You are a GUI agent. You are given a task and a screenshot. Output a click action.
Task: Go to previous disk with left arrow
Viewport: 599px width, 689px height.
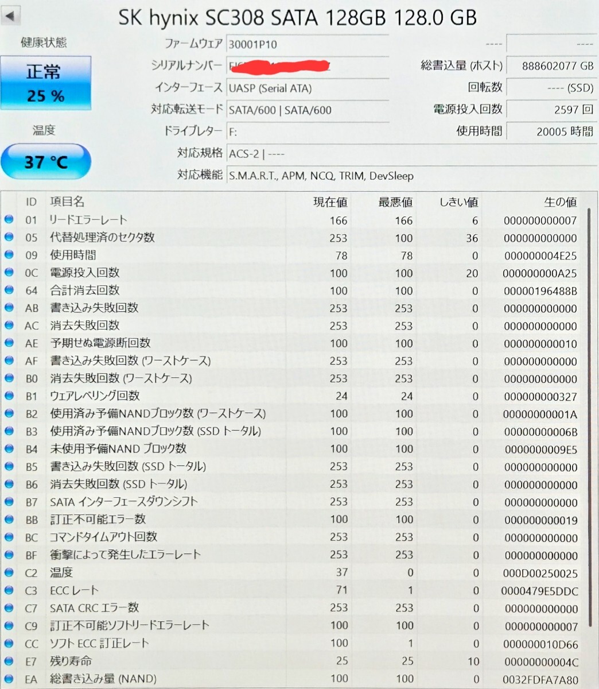[10, 15]
